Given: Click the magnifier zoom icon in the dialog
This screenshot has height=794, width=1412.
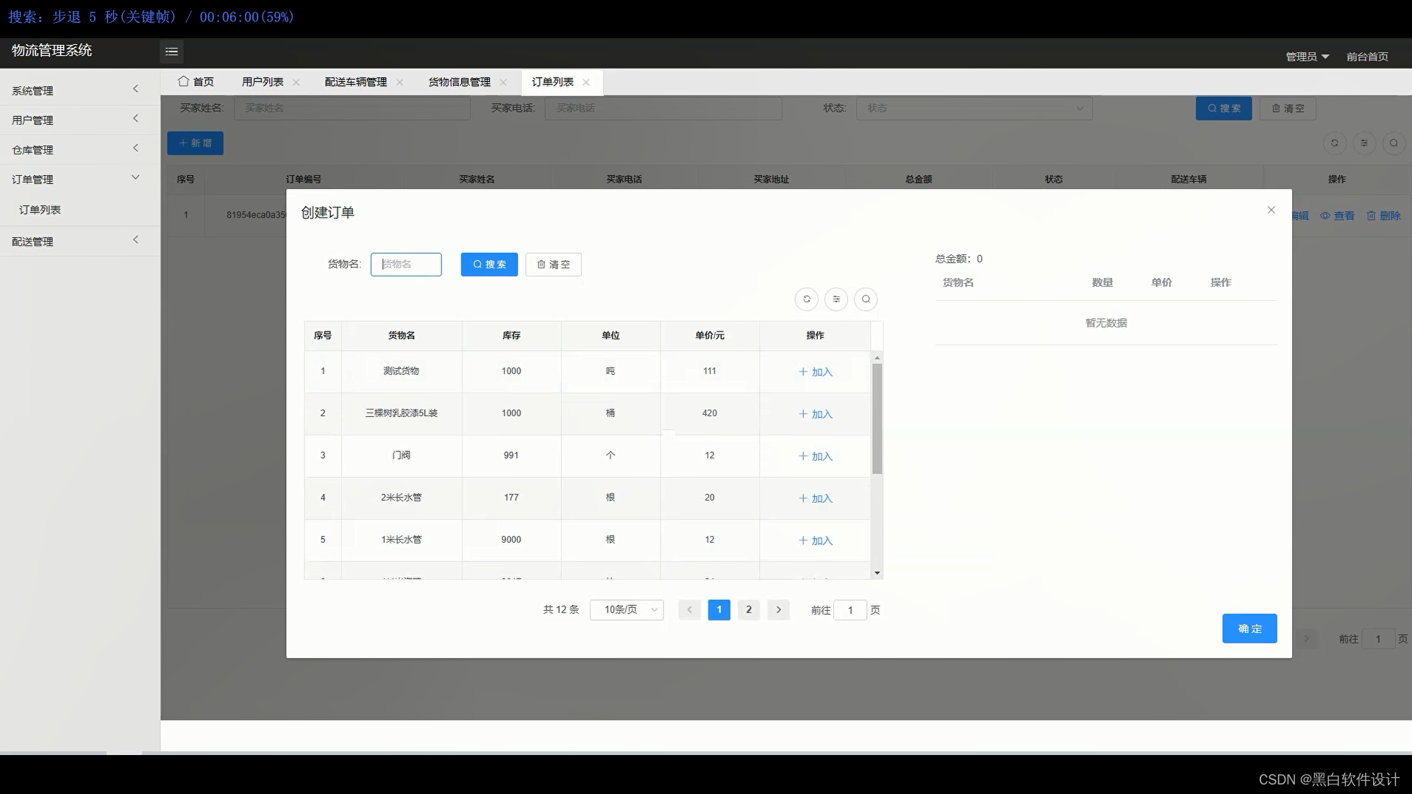Looking at the screenshot, I should tap(866, 299).
